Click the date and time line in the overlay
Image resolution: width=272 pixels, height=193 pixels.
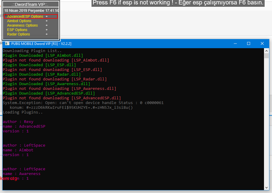coord(32,11)
